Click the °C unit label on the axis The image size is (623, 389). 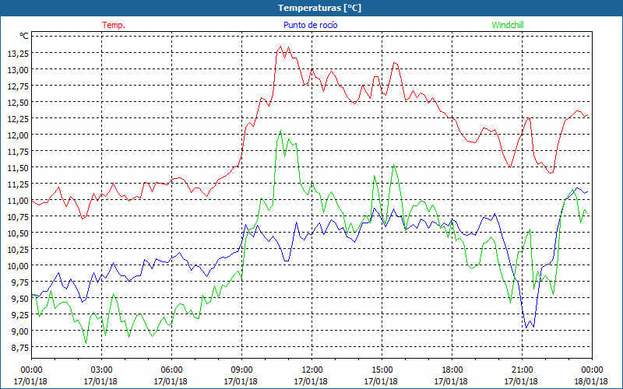[x=24, y=36]
